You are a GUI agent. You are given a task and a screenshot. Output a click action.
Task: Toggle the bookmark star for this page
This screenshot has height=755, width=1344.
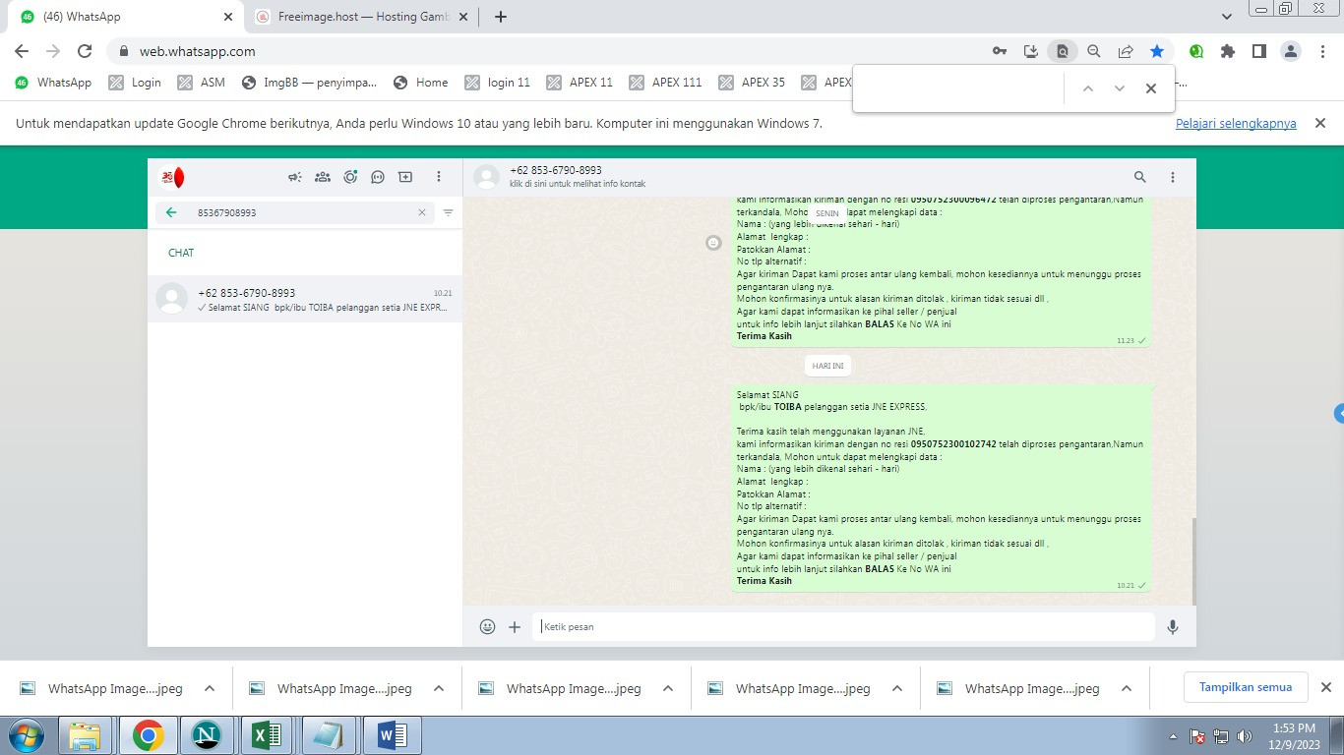pyautogui.click(x=1156, y=51)
